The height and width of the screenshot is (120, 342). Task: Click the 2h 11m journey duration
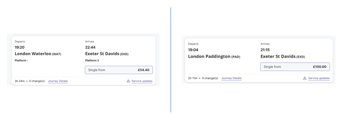pos(193,78)
